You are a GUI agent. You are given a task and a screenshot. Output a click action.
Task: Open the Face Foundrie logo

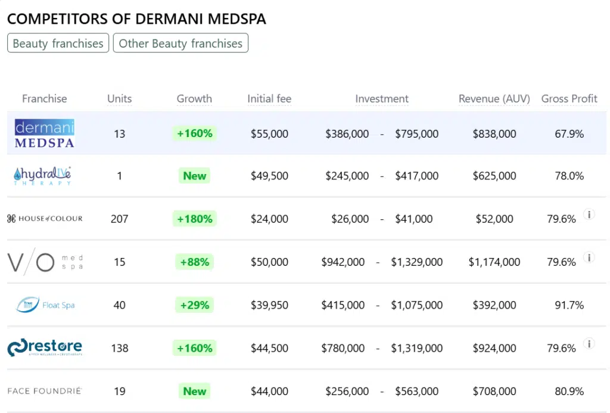coord(44,391)
